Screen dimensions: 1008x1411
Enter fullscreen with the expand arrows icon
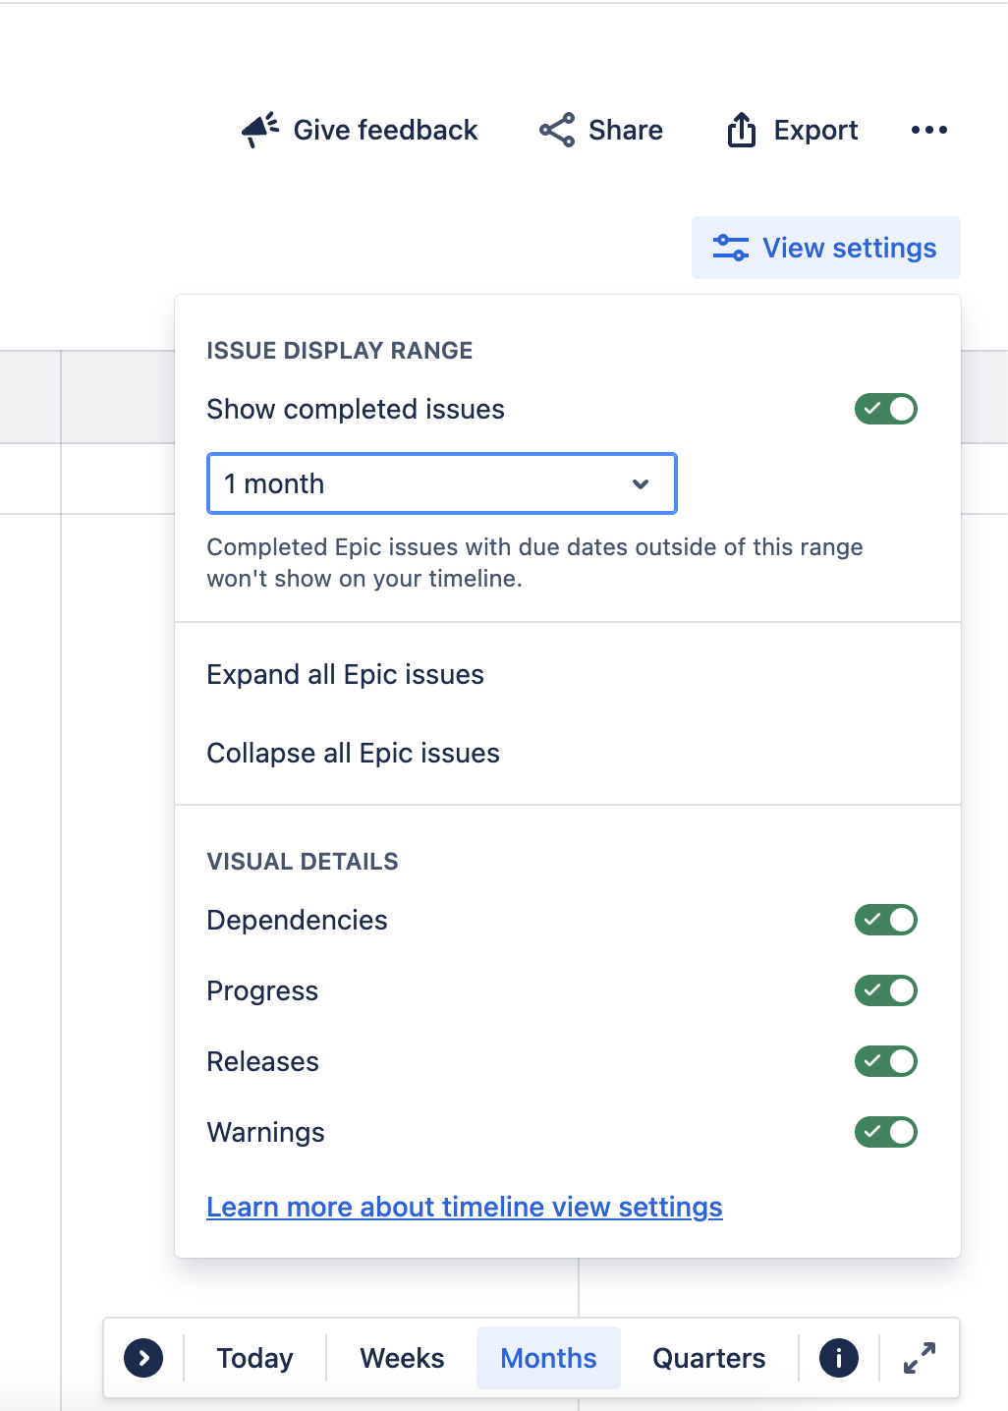920,1358
